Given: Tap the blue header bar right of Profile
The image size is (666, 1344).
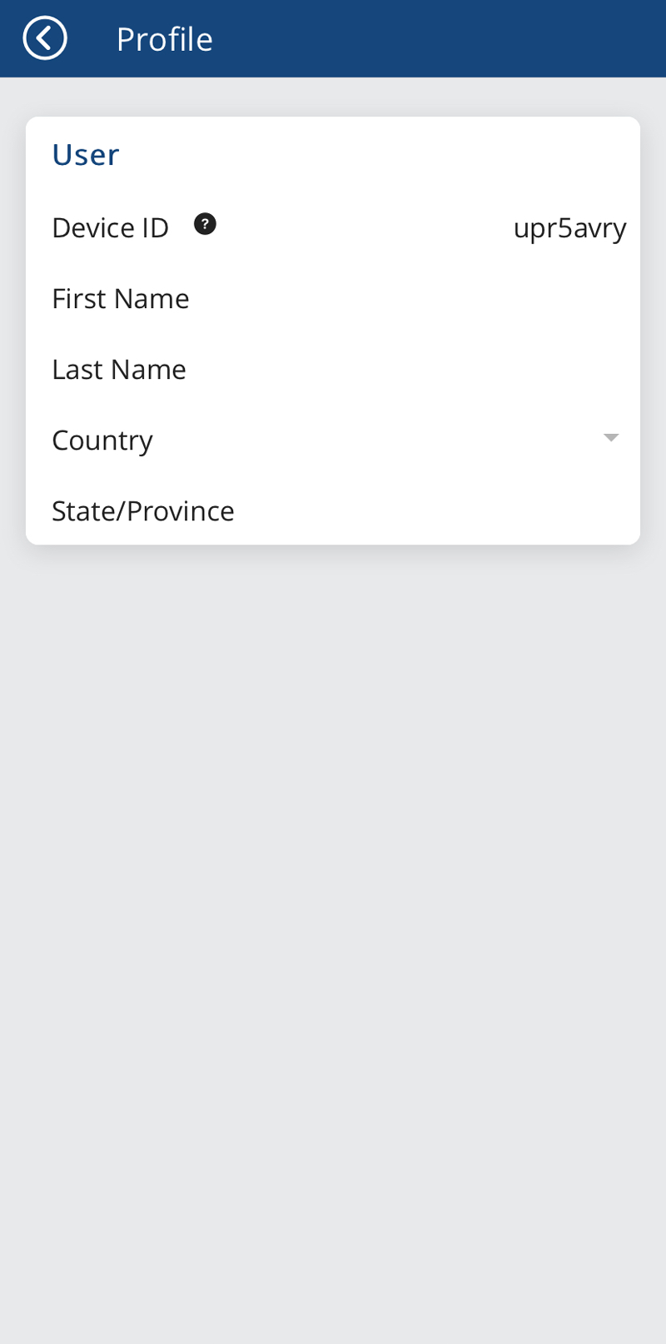Looking at the screenshot, I should (x=441, y=38).
